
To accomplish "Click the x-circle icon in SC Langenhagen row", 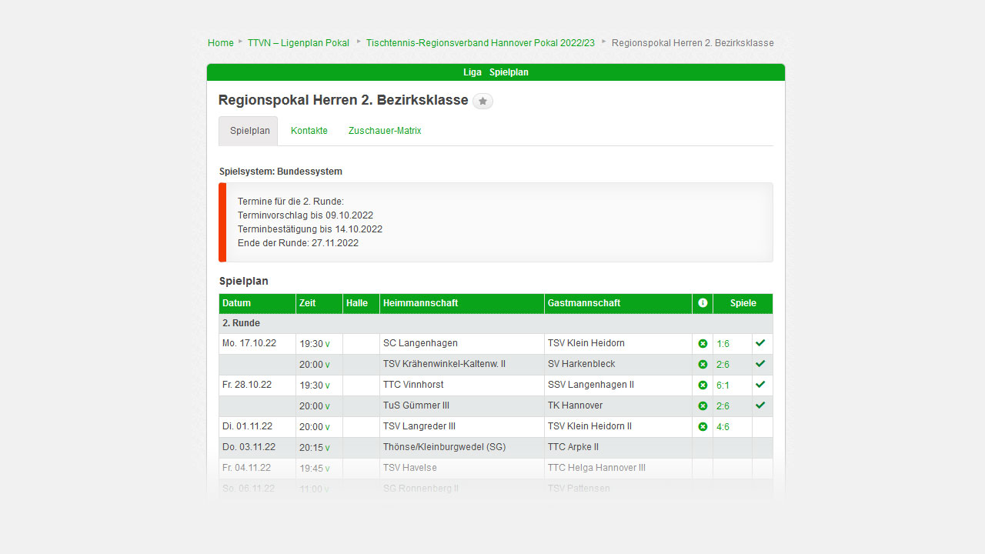I will click(703, 343).
